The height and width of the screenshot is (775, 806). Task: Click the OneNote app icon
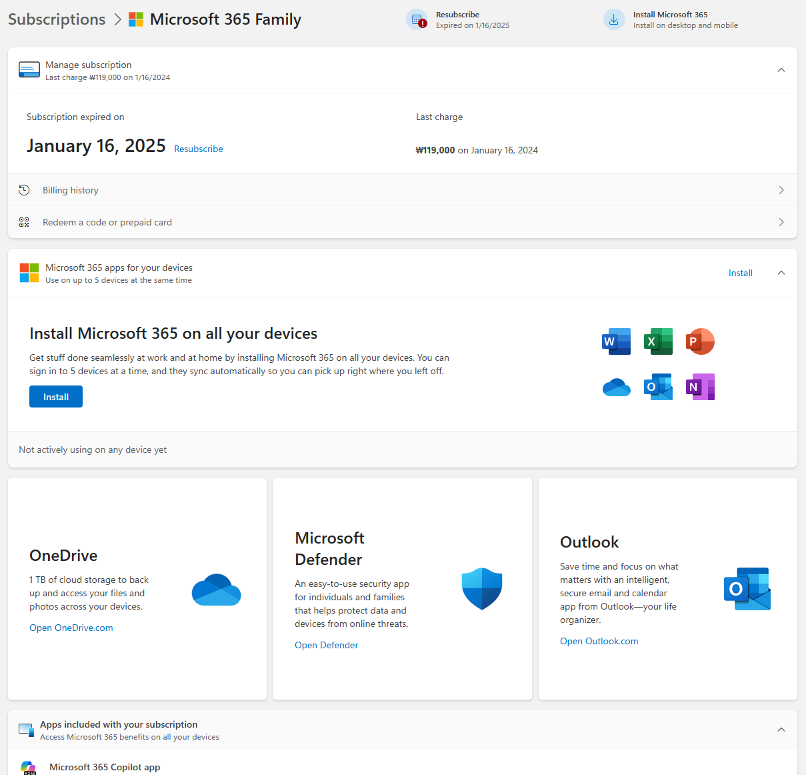tap(700, 387)
